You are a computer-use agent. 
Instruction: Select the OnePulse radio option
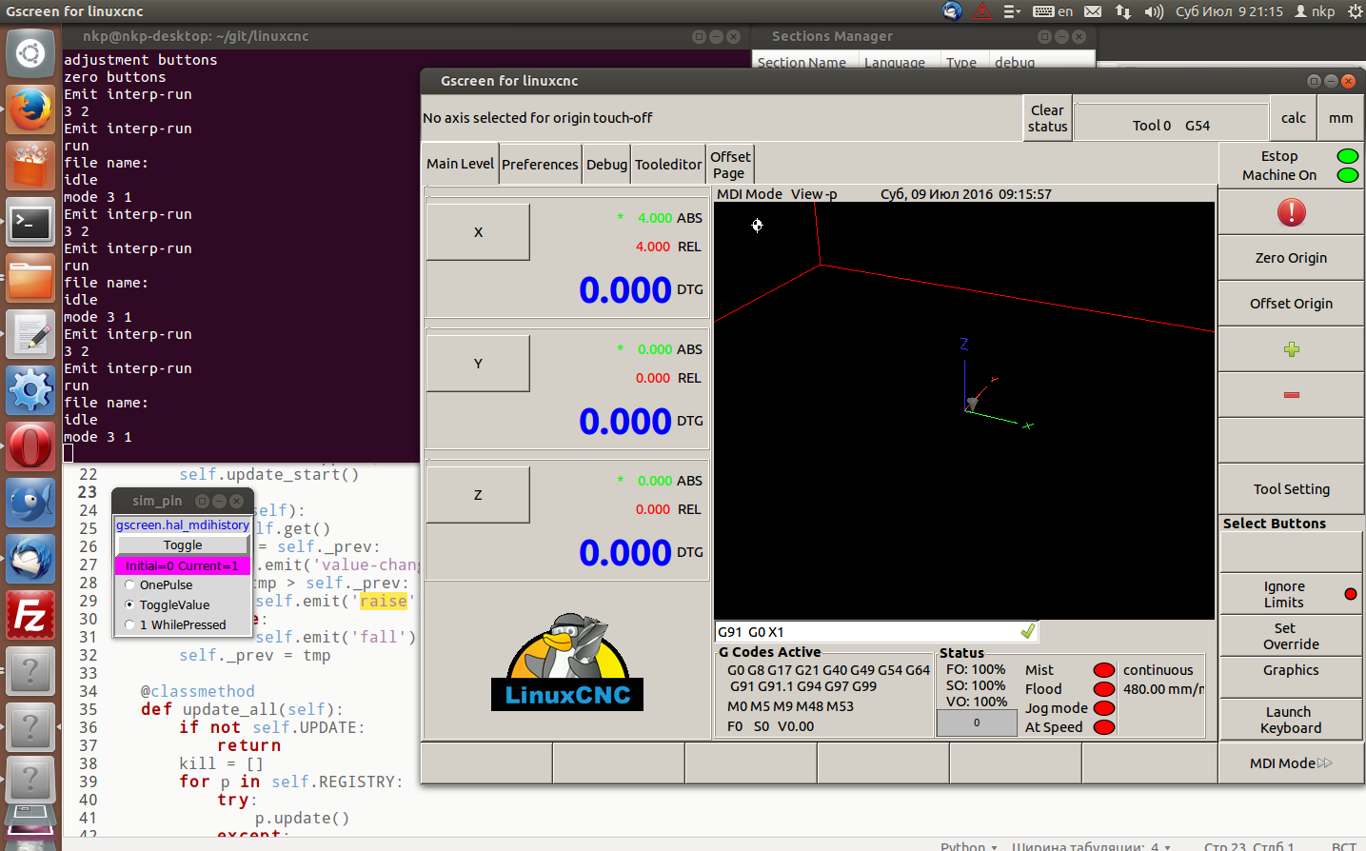click(x=130, y=585)
